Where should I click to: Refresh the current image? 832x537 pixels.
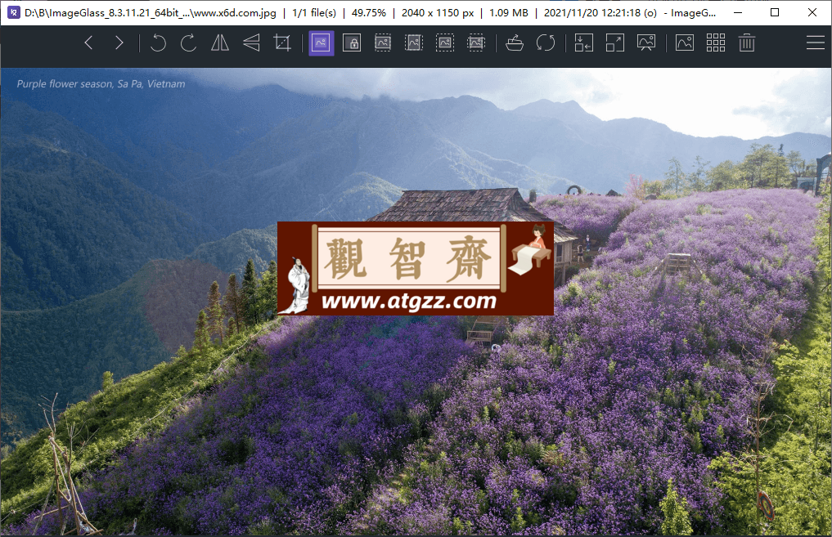click(546, 43)
